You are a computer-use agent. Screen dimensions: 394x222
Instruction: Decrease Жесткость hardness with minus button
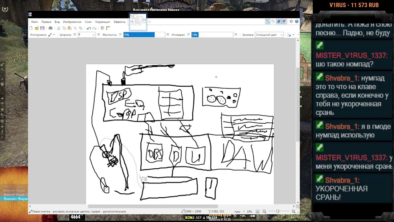120,35
